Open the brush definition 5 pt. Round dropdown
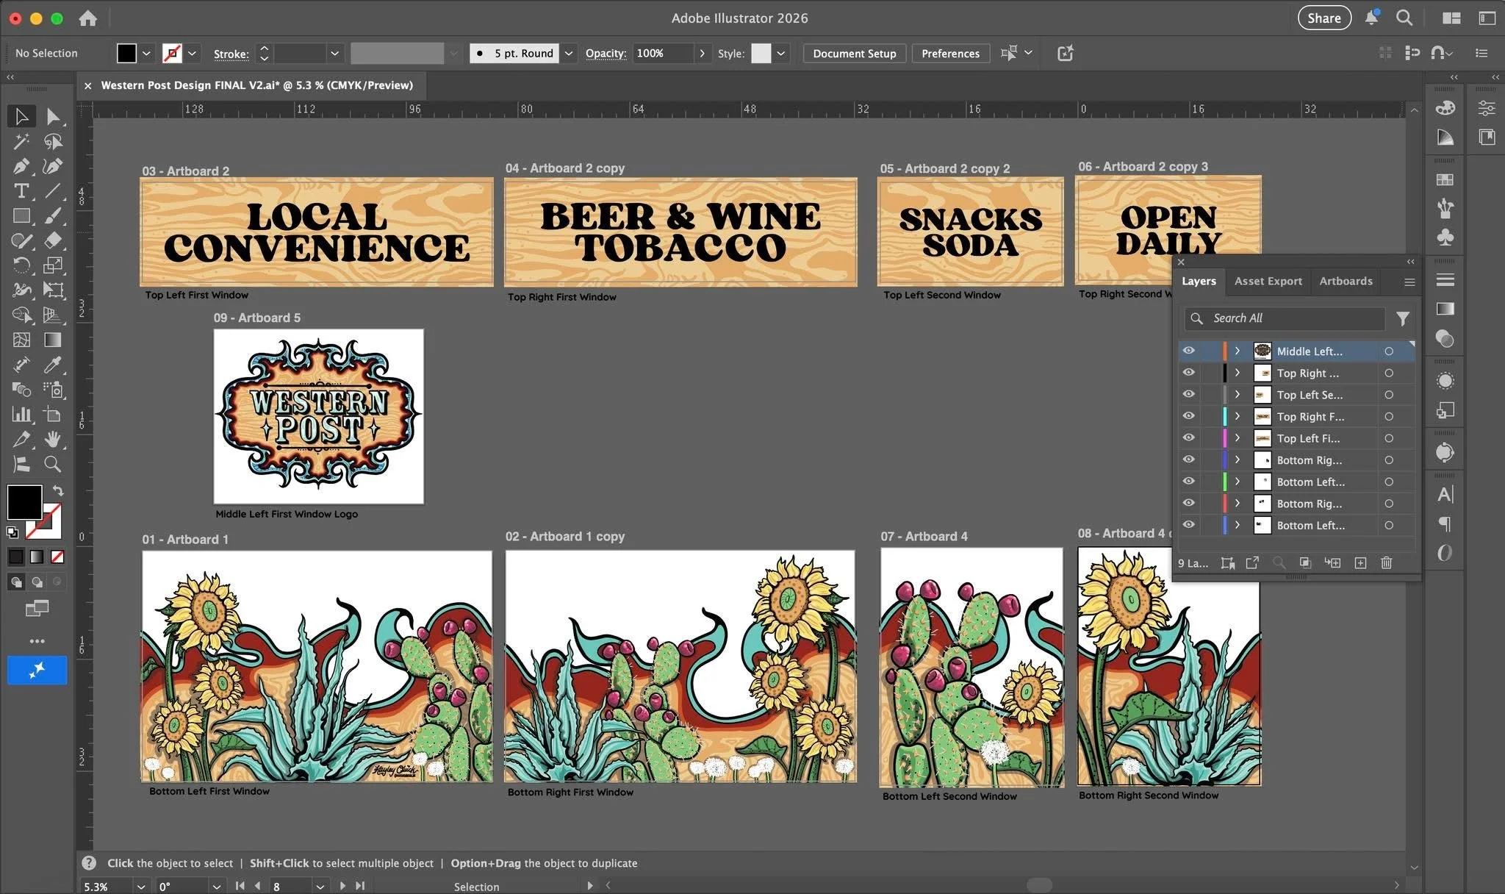This screenshot has height=894, width=1505. point(569,53)
